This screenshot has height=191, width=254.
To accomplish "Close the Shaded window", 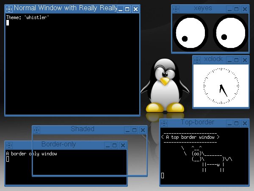I will [143, 130].
